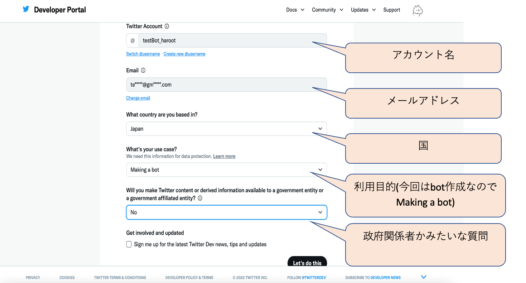Click Subscribe to Developer News footer link
This screenshot has width=526, height=283.
[373, 278]
